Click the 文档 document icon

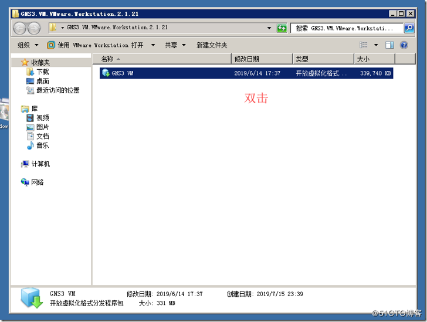[x=30, y=136]
